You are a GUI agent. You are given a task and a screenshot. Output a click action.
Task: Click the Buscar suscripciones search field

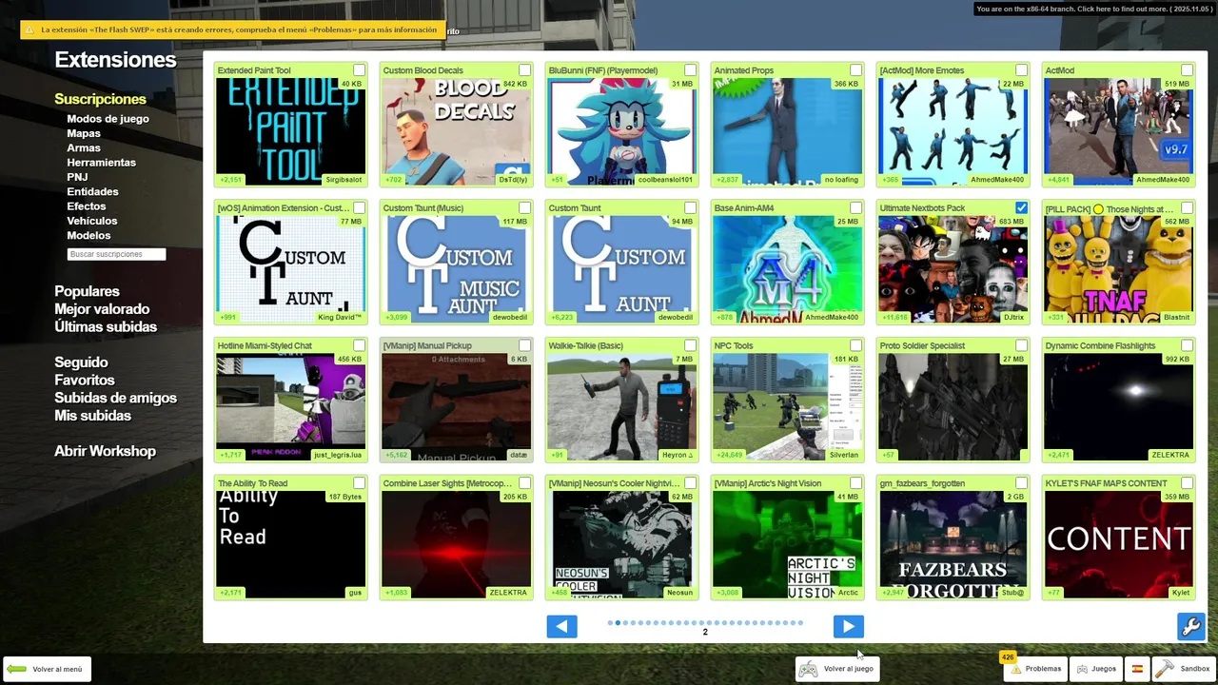116,254
